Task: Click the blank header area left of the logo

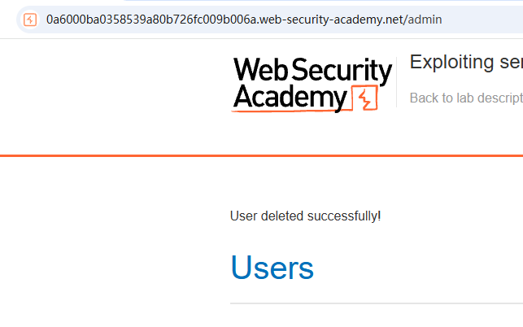Action: pyautogui.click(x=115, y=97)
